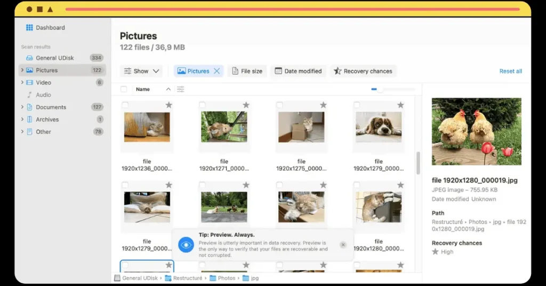546x286 pixels.
Task: Click the Audio music note icon
Action: [30, 95]
